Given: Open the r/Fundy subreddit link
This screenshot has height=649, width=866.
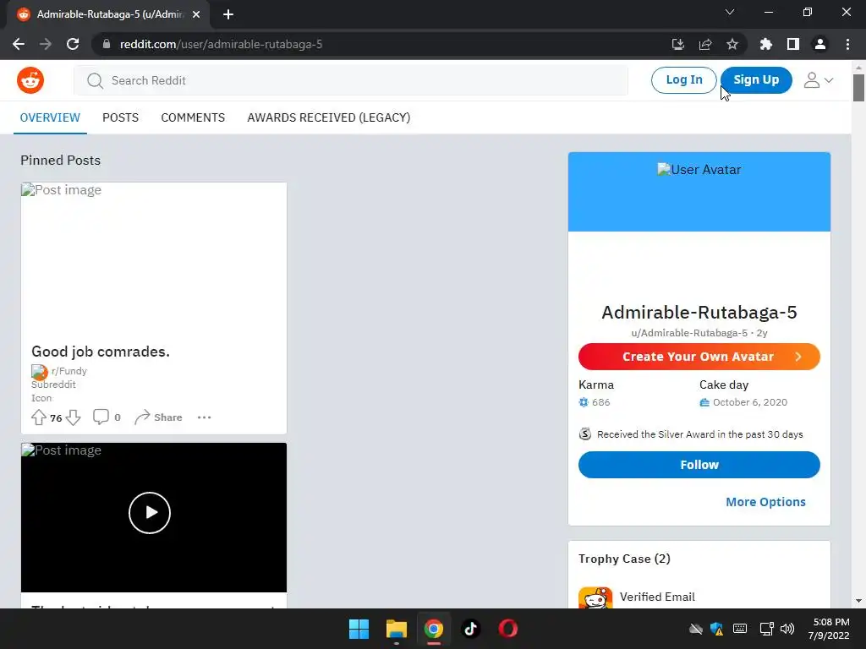Looking at the screenshot, I should (69, 371).
